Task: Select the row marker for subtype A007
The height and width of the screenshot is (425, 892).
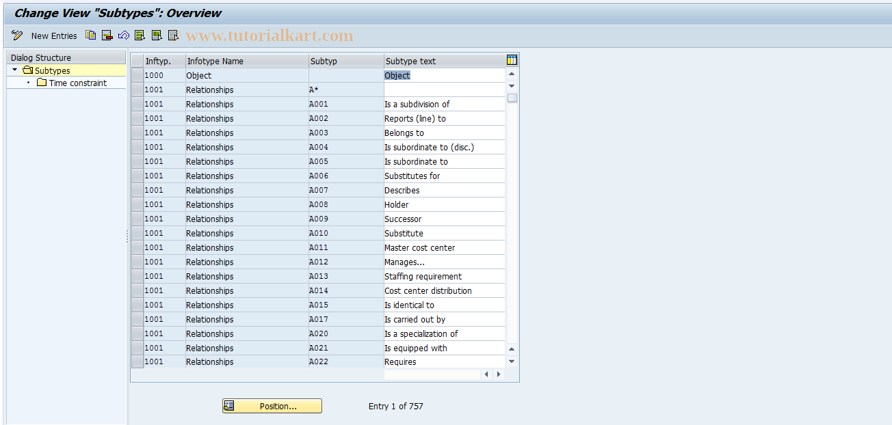Action: (137, 190)
